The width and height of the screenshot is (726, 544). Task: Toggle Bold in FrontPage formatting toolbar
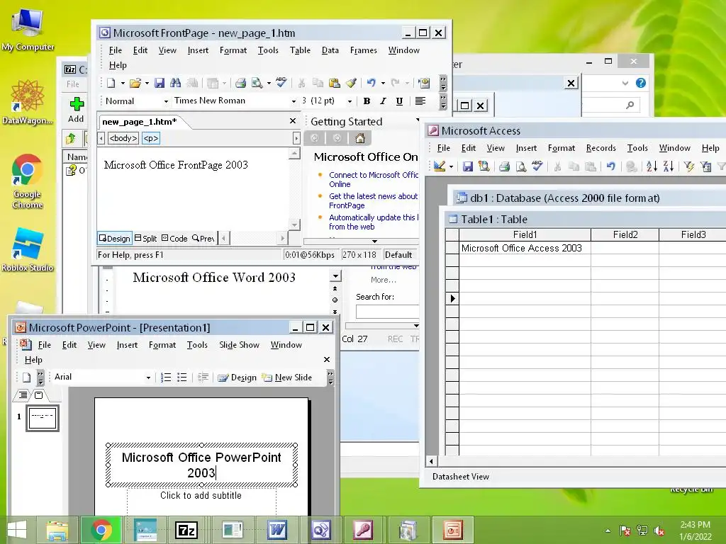[x=367, y=101]
